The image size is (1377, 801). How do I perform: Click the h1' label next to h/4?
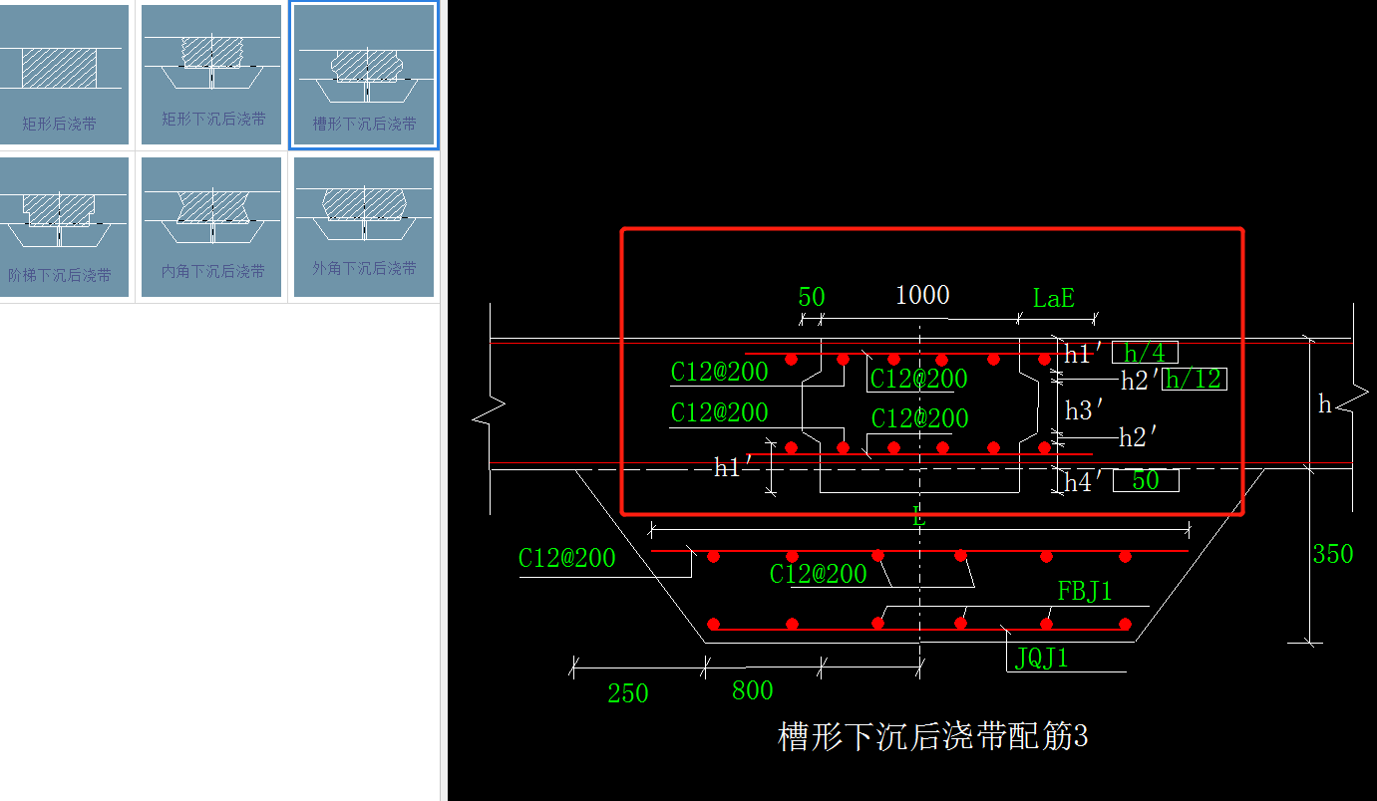(1082, 354)
